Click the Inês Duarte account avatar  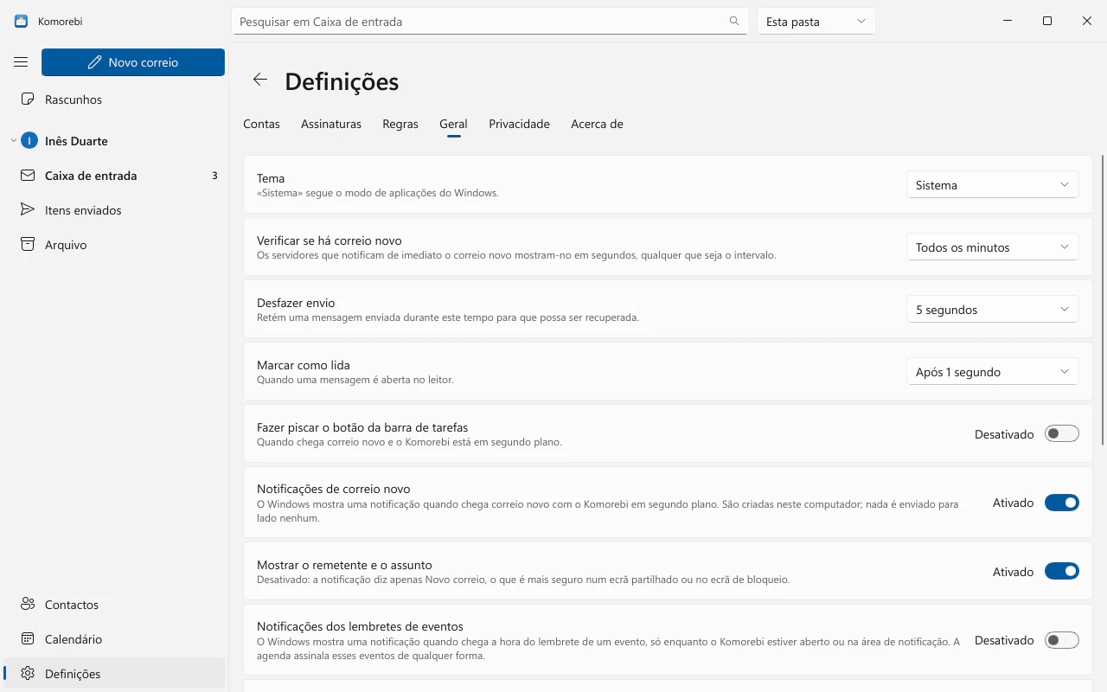[x=29, y=141]
